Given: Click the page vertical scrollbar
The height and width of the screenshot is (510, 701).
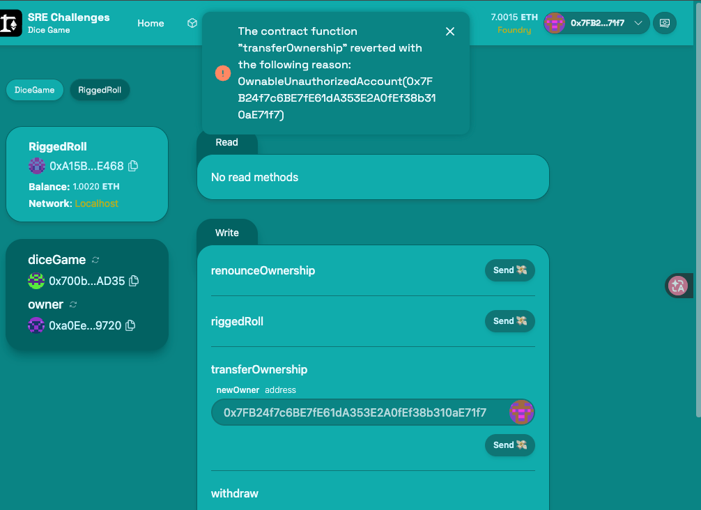Looking at the screenshot, I should click(698, 210).
